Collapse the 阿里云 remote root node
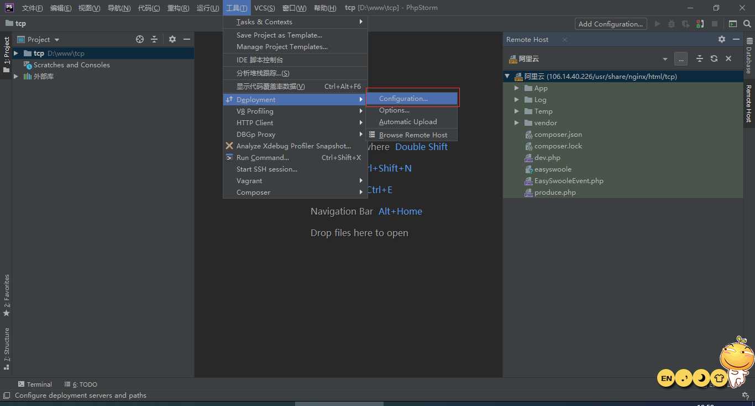Viewport: 755px width, 406px height. [x=507, y=76]
